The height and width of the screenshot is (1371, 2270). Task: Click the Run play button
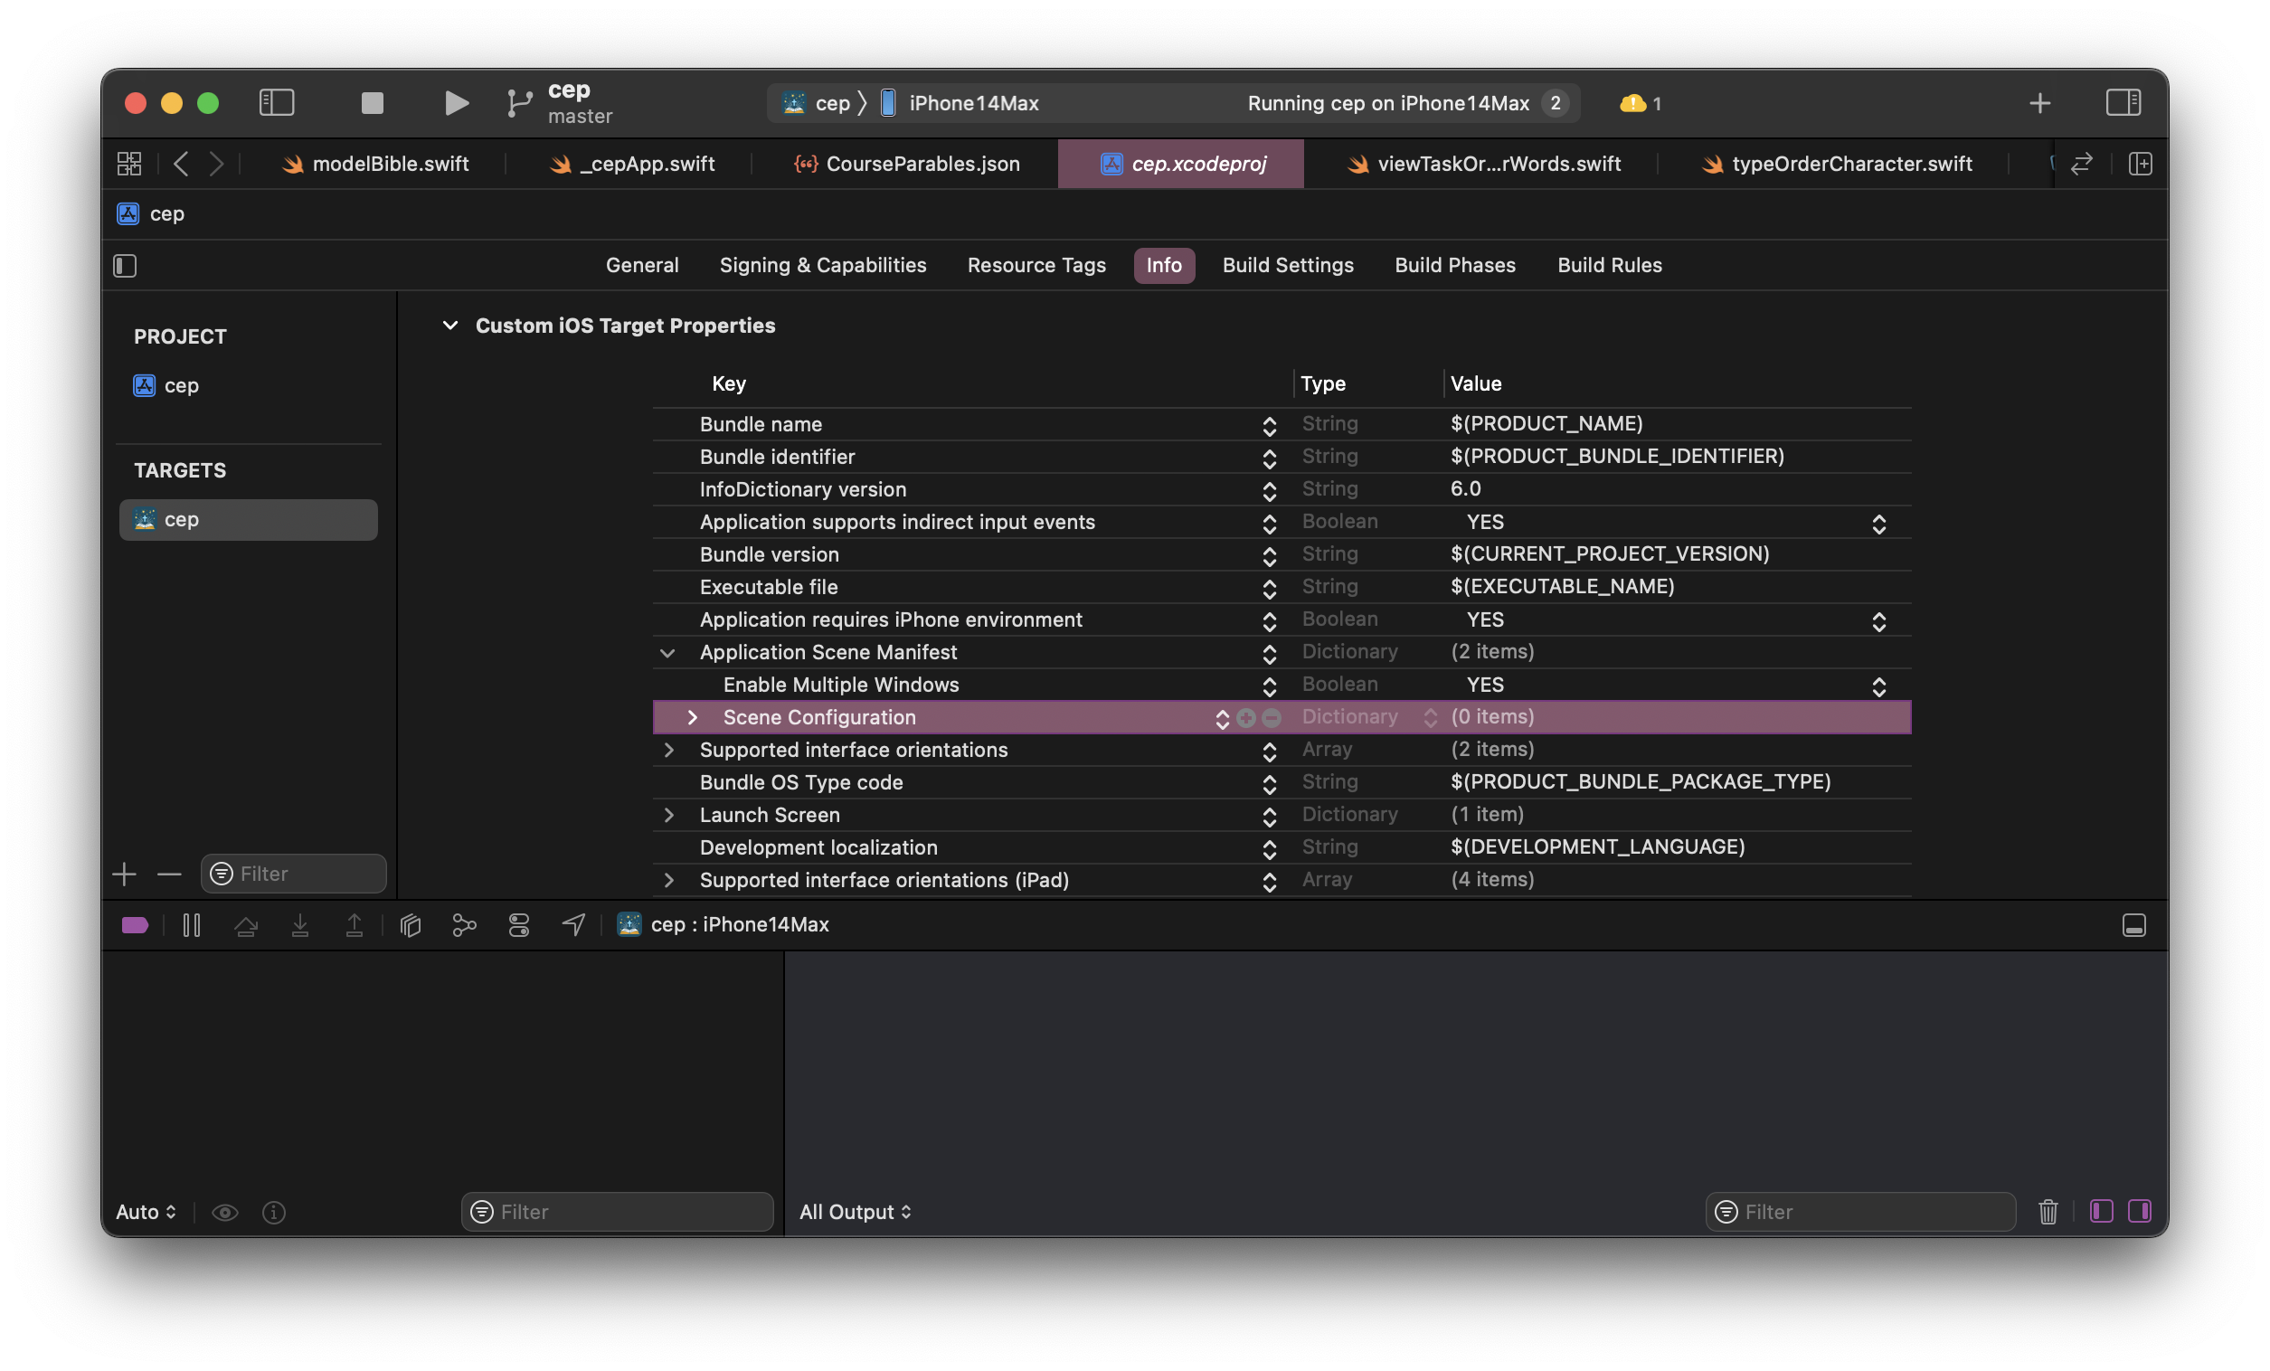tap(456, 102)
